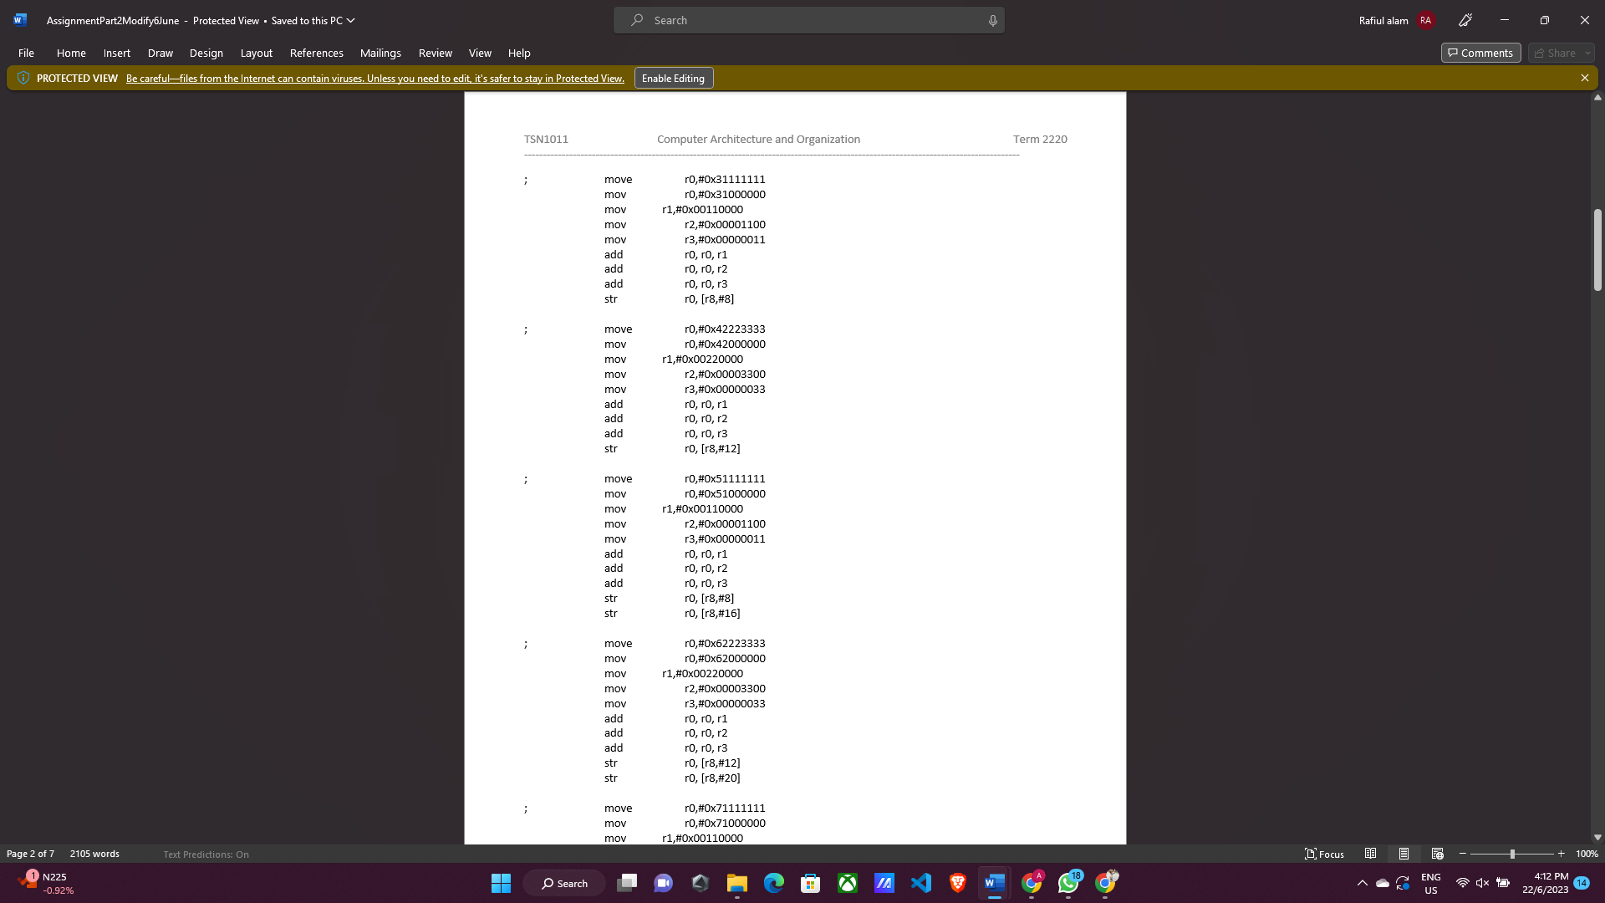Open the References ribbon tab

(x=316, y=53)
